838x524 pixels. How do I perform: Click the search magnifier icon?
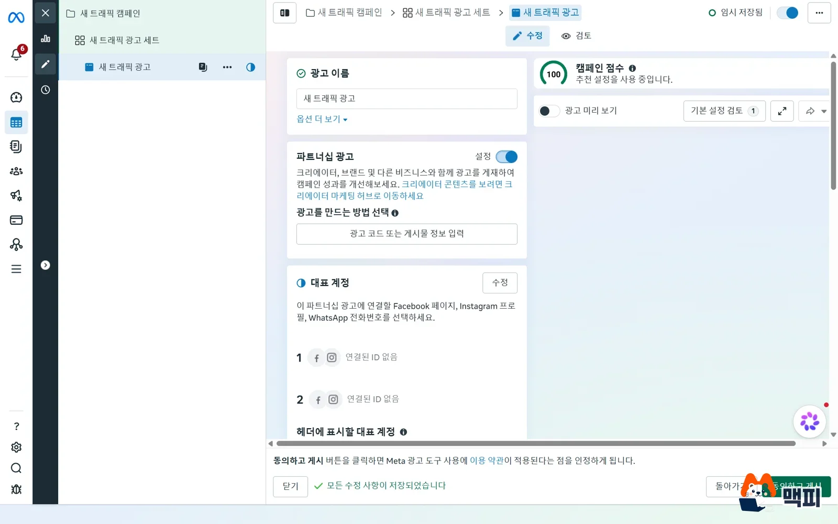[16, 468]
